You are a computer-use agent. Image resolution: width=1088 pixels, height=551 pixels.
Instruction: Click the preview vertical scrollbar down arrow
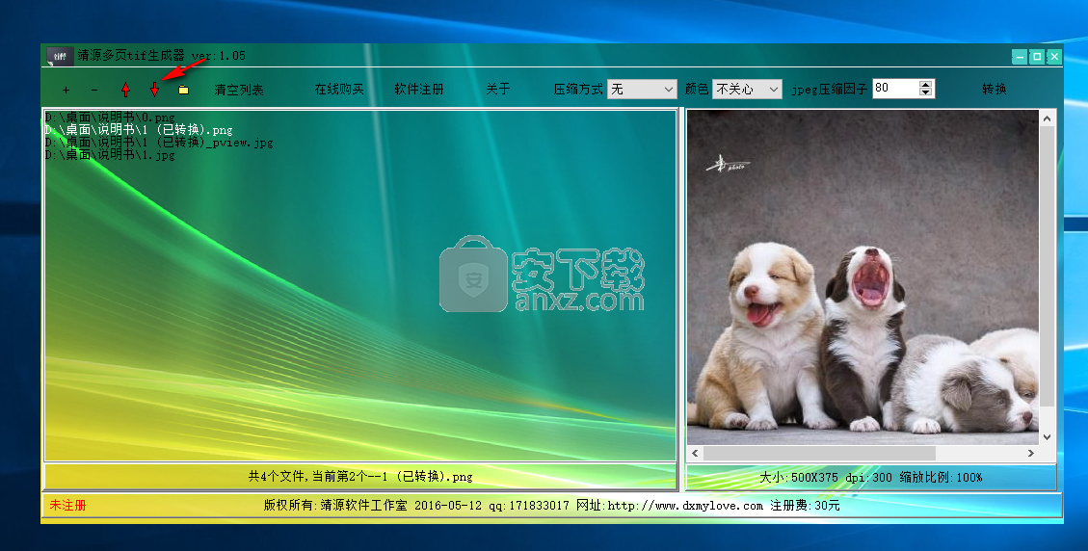[x=1048, y=437]
